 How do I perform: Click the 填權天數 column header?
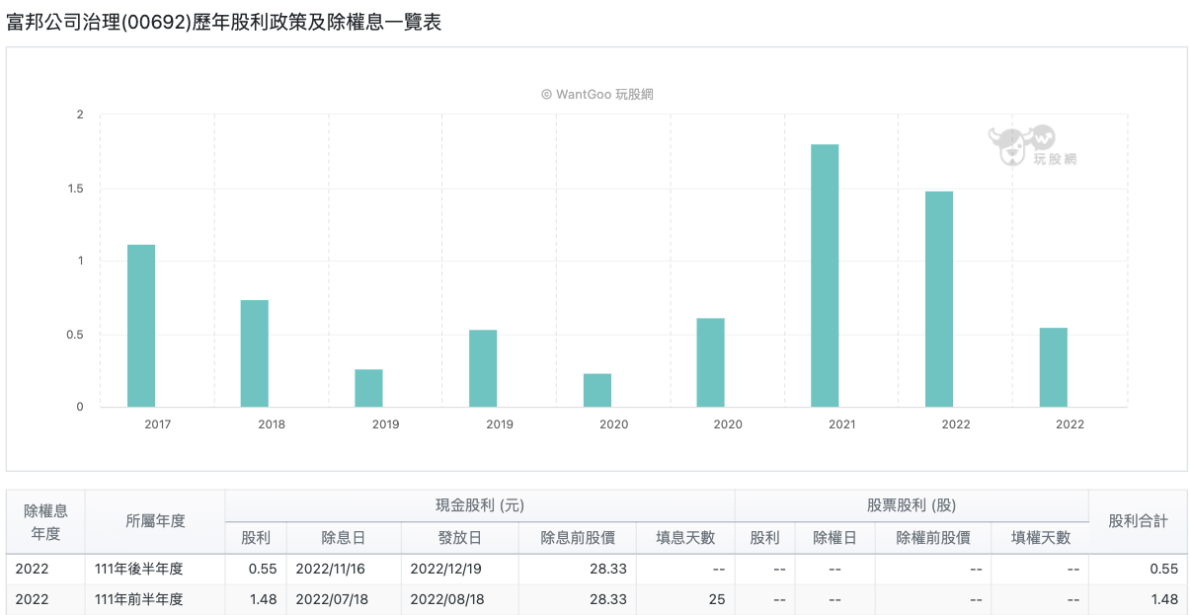(x=1040, y=538)
